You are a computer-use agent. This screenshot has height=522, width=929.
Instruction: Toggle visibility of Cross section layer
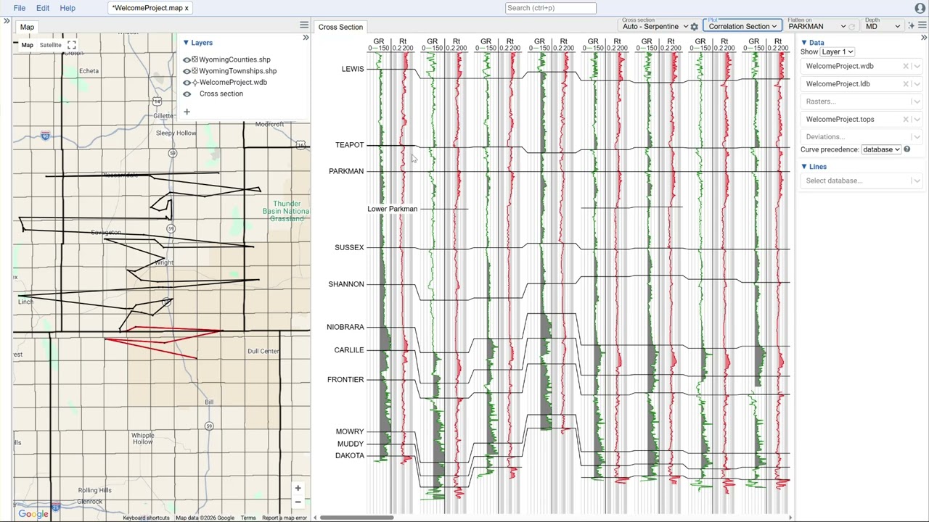coord(187,94)
